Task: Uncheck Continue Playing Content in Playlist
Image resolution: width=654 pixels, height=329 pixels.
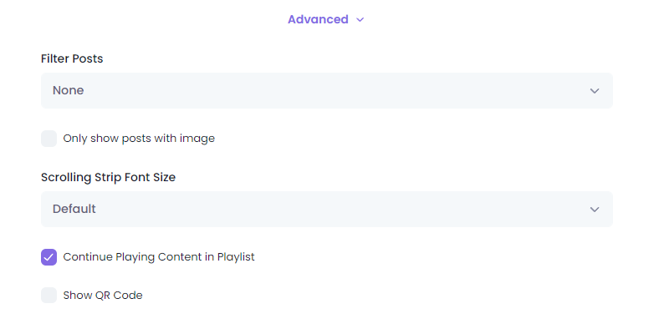Action: 49,257
